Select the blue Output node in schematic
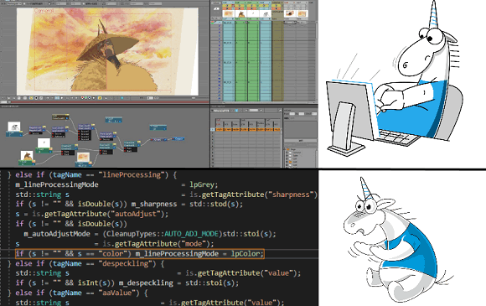This screenshot has height=306, width=486. pos(178,139)
